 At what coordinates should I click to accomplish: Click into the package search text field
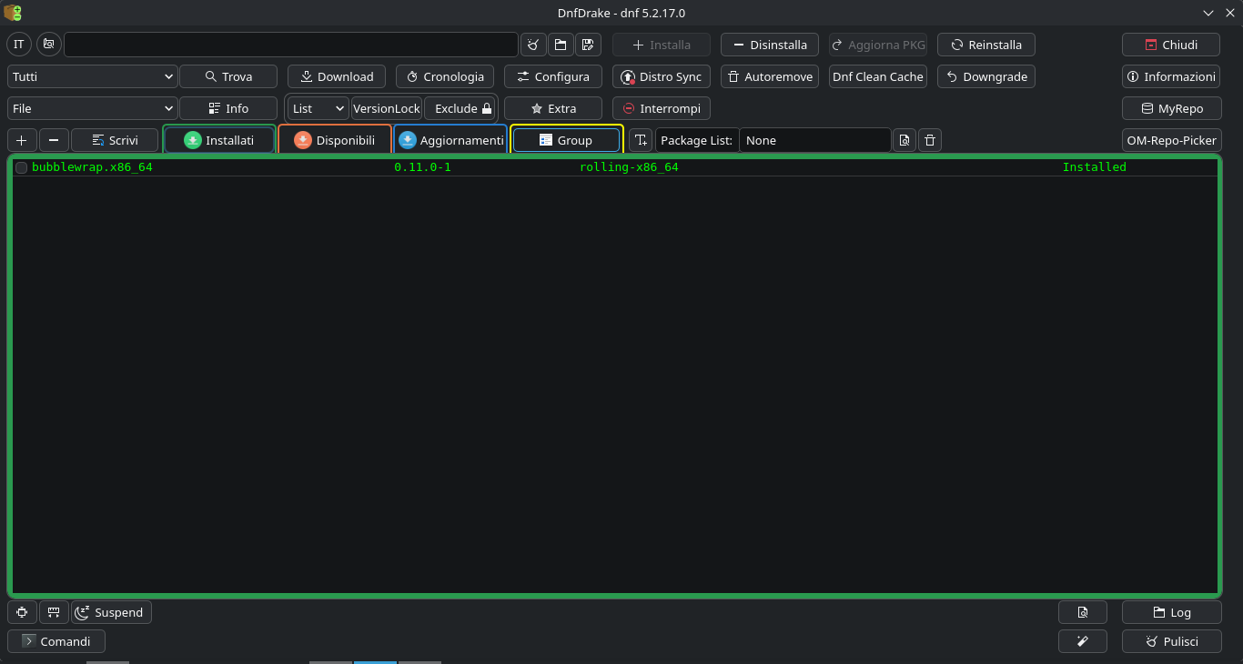coord(291,45)
